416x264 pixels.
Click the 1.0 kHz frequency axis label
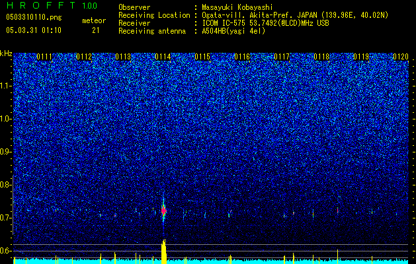pos(6,119)
